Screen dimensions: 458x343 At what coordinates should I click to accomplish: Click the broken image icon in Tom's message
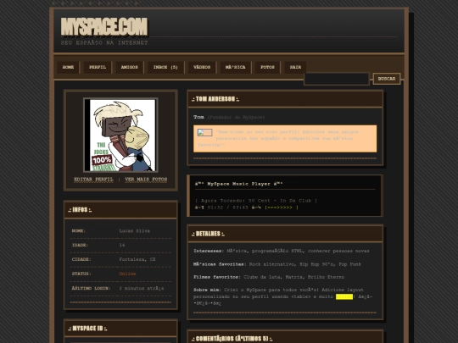204,132
